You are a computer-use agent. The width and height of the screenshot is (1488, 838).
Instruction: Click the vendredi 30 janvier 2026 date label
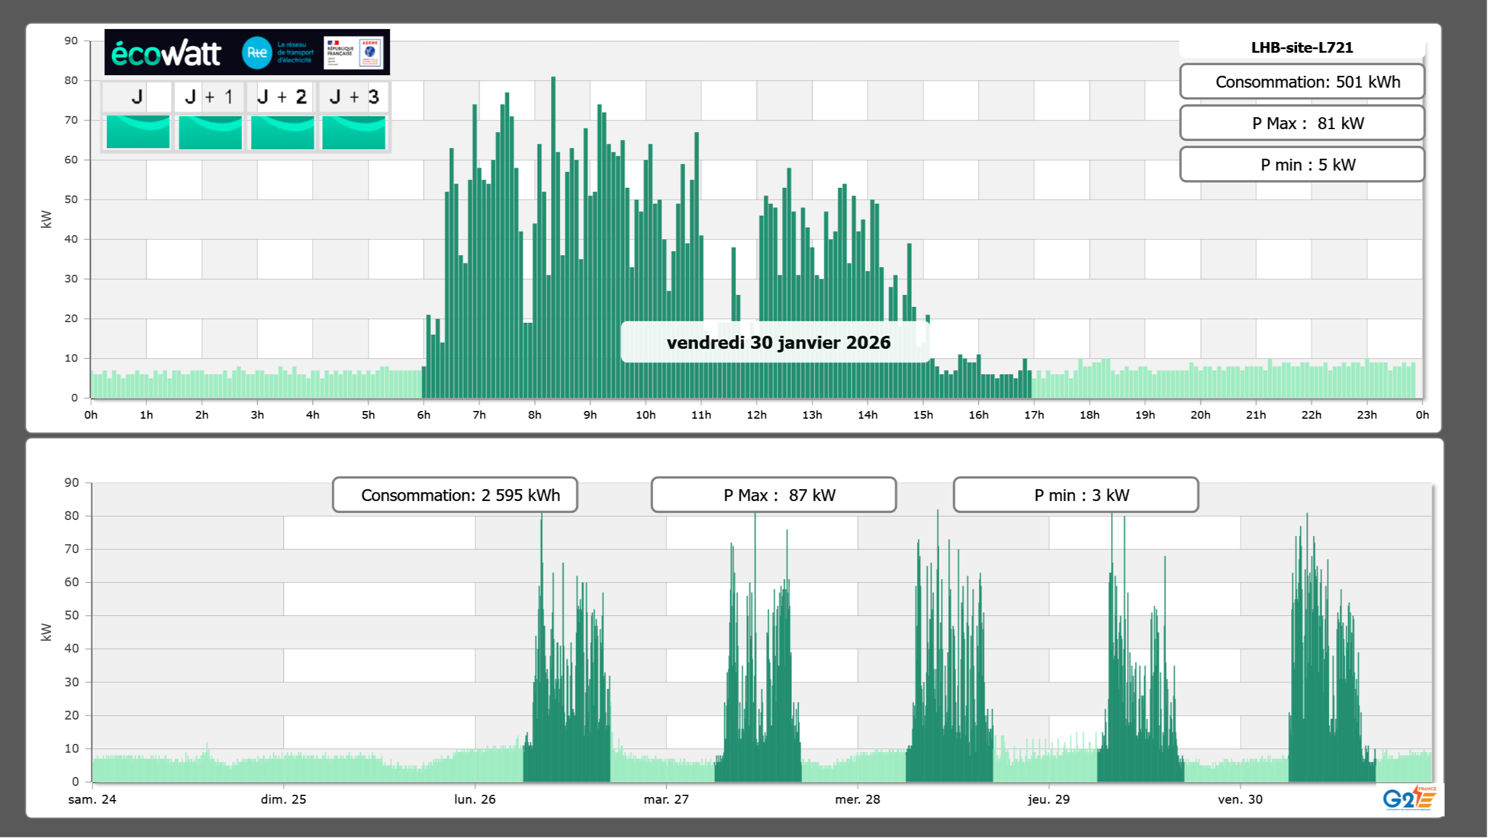point(778,342)
